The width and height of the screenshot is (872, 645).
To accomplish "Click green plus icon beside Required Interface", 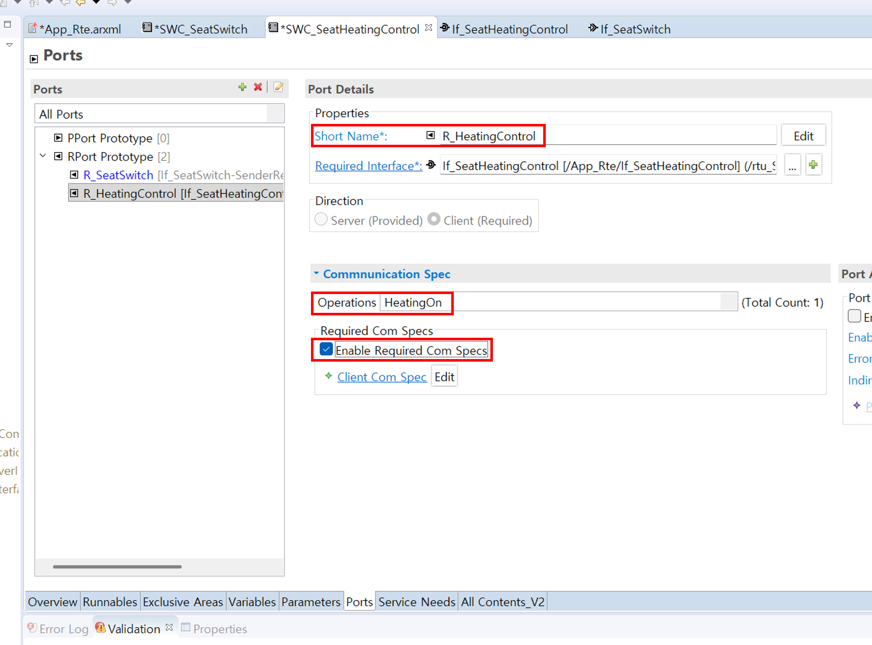I will pos(813,165).
